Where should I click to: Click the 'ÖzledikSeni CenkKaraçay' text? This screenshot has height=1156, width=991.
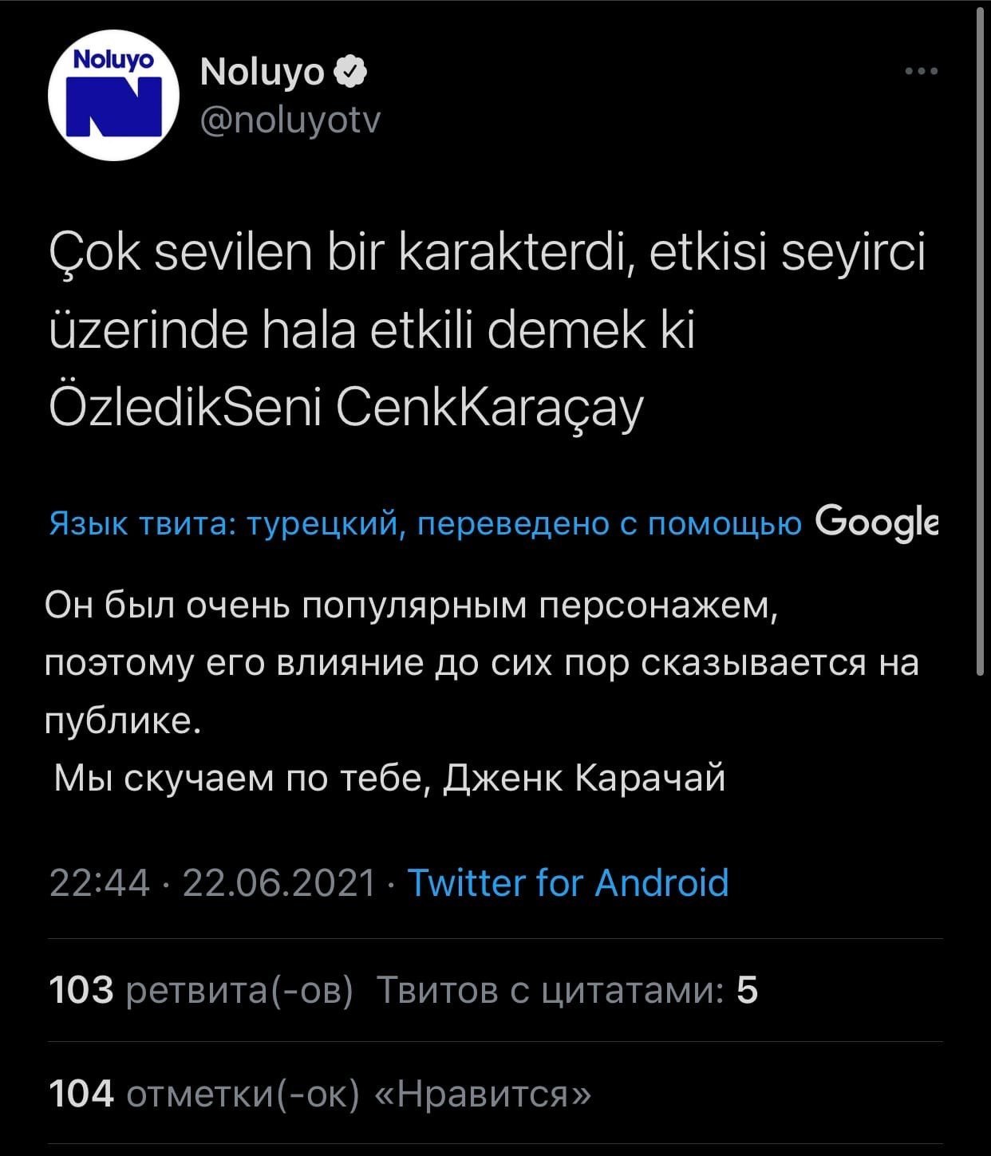[345, 408]
